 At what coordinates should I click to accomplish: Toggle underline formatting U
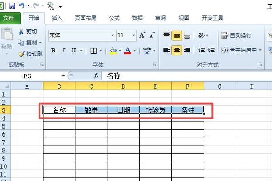click(x=74, y=51)
